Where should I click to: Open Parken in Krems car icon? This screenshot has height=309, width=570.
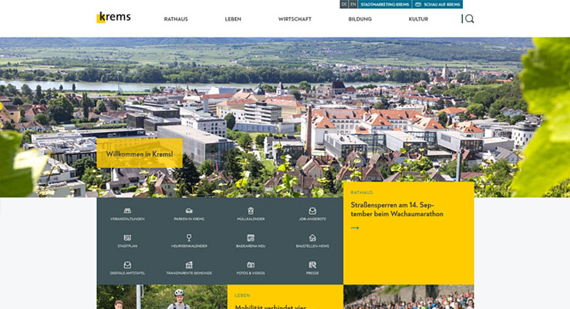click(x=189, y=211)
